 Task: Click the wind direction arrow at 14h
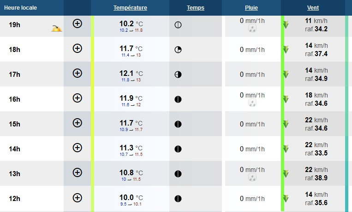coord(286,149)
